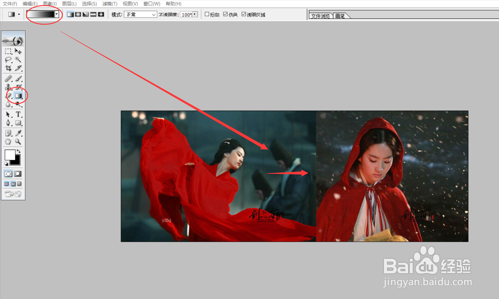
Task: Switch to Quick Mask mode
Action: pos(18,174)
